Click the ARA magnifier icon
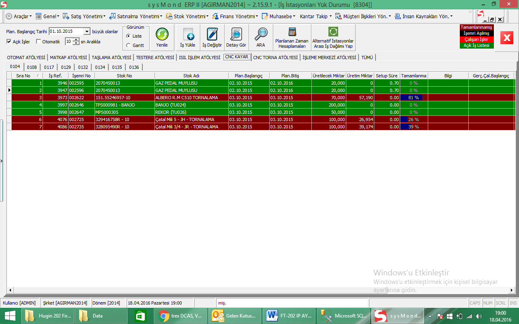 tap(261, 34)
